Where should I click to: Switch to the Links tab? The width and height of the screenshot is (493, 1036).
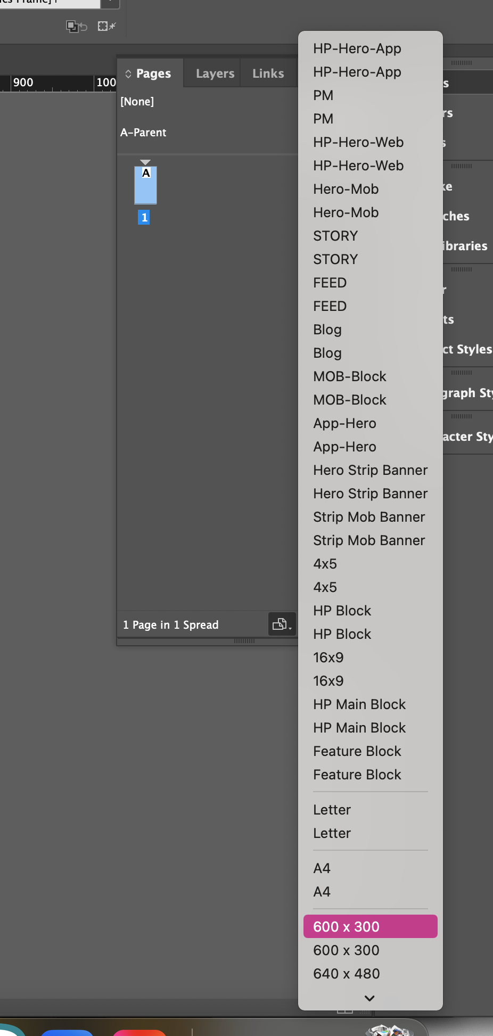pos(268,73)
